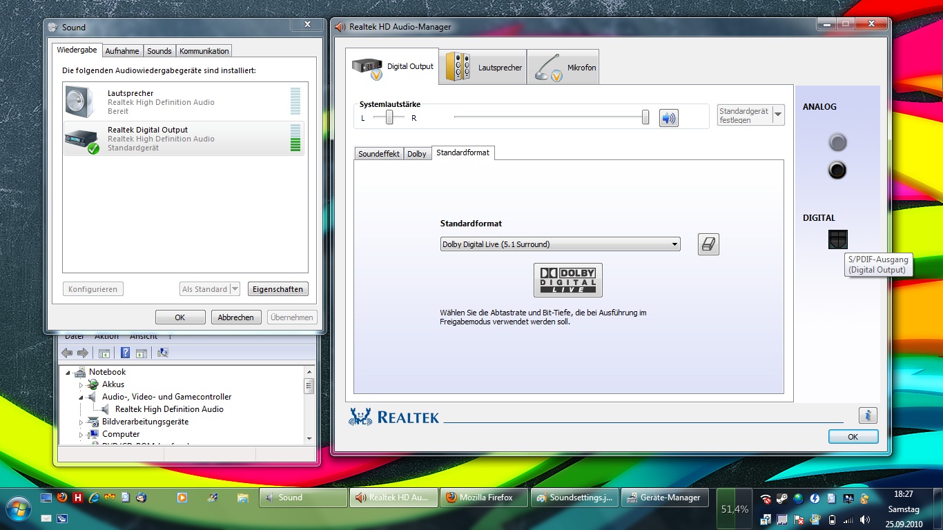Click the Konfigurieren button
The width and height of the screenshot is (943, 530).
coord(93,289)
